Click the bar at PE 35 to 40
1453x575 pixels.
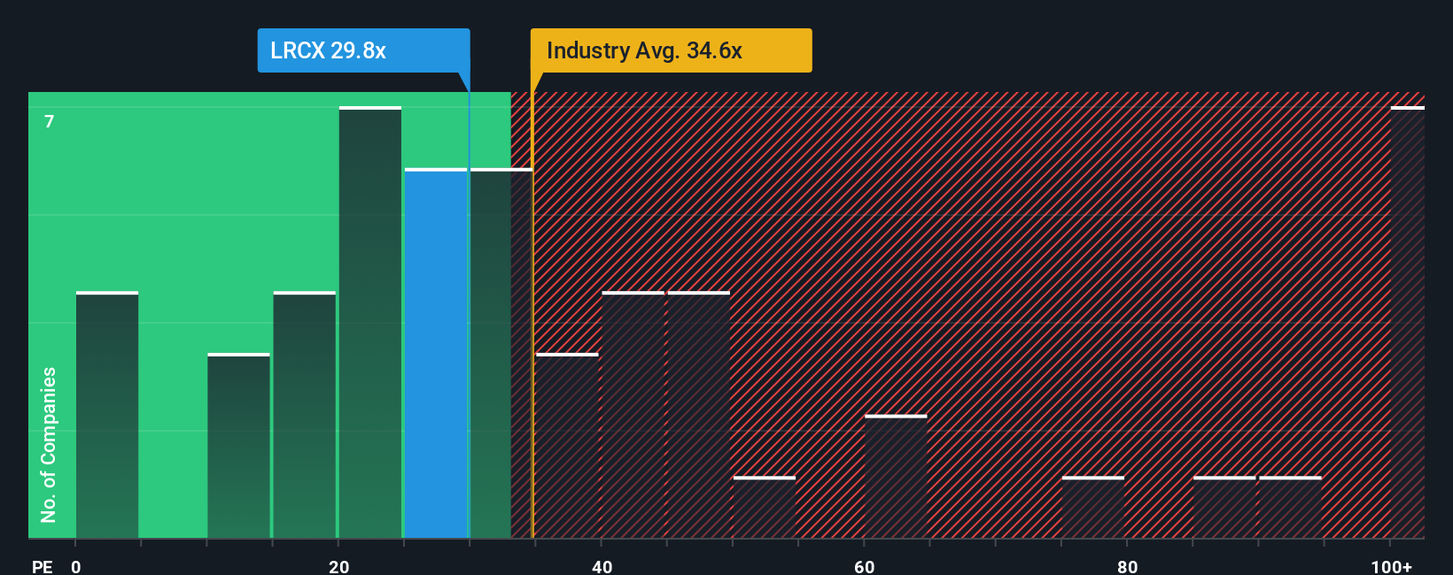567,446
